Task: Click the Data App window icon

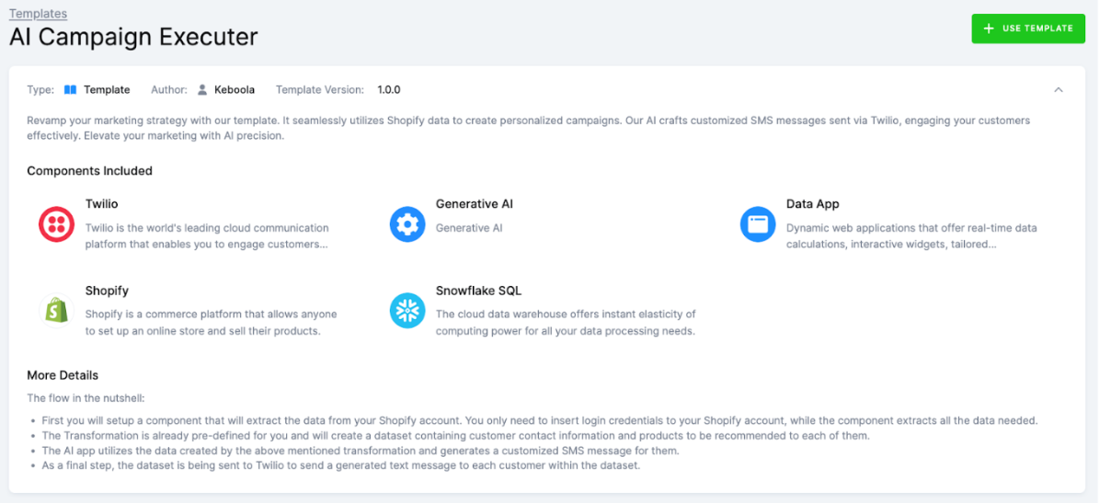Action: pyautogui.click(x=758, y=224)
